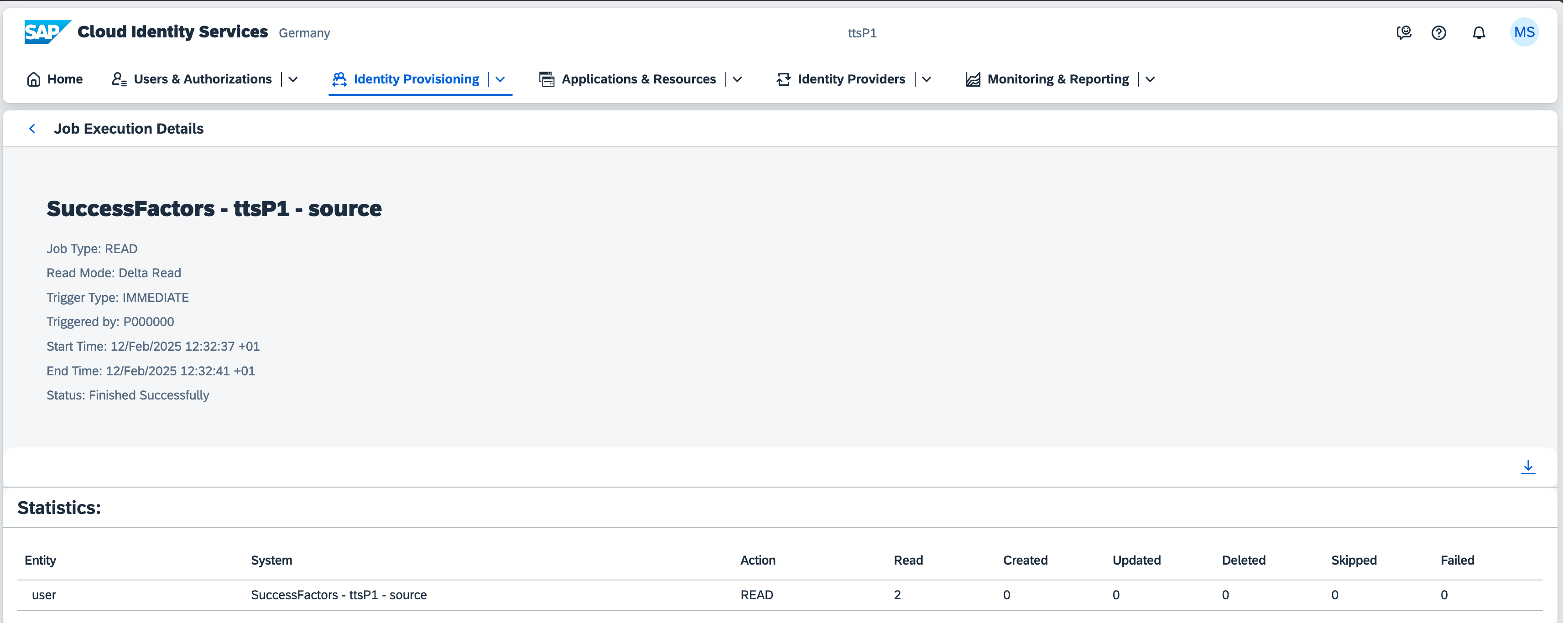Download job execution logs
Screen dimensions: 1563x623
tap(1528, 467)
